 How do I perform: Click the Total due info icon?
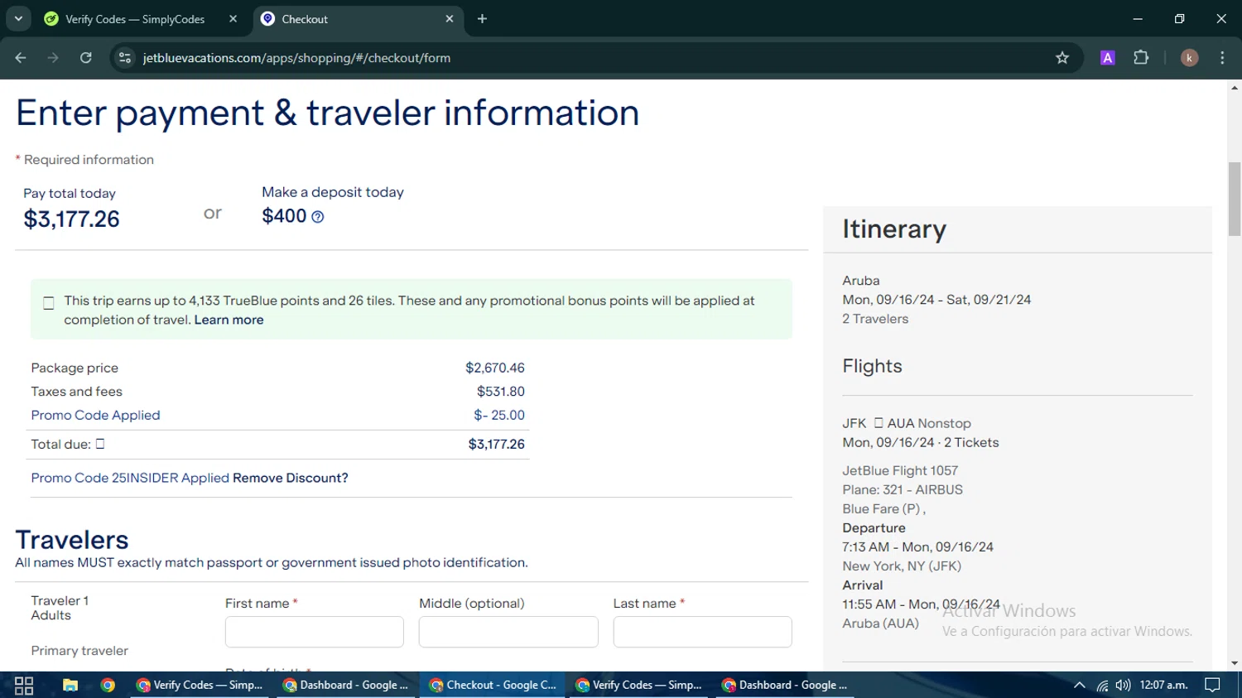[100, 444]
